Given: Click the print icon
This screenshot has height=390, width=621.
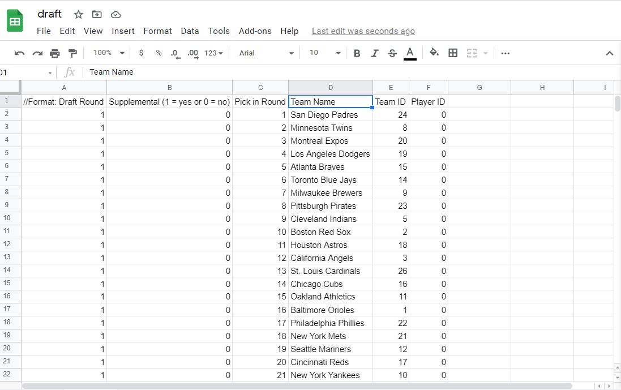Looking at the screenshot, I should (55, 53).
